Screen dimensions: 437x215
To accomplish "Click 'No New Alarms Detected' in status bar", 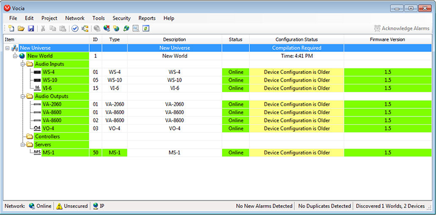I will [x=264, y=206].
